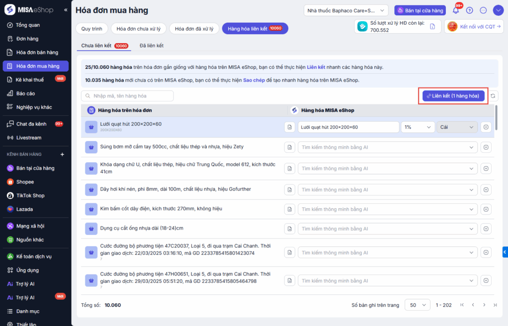This screenshot has height=326, width=508.
Task: Click document icon in Lưới quạt hút row
Action: click(x=290, y=127)
